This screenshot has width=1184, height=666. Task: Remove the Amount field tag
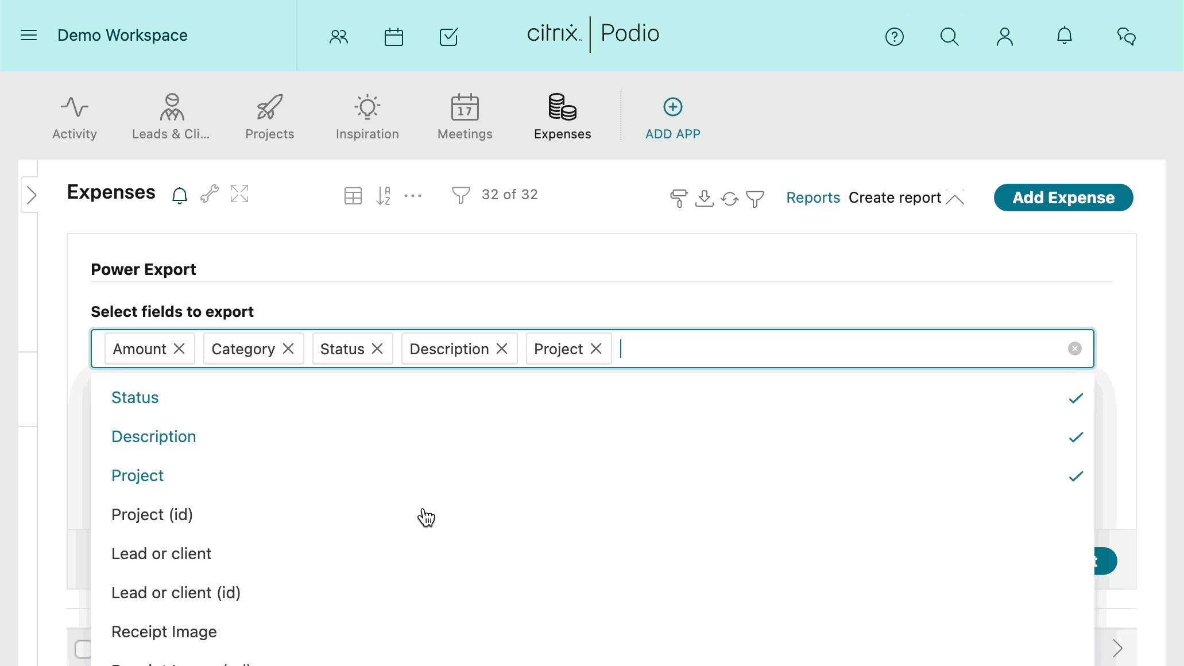coord(179,349)
